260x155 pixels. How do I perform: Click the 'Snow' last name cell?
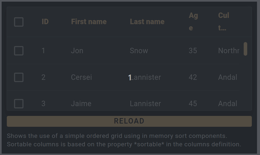[x=139, y=51]
